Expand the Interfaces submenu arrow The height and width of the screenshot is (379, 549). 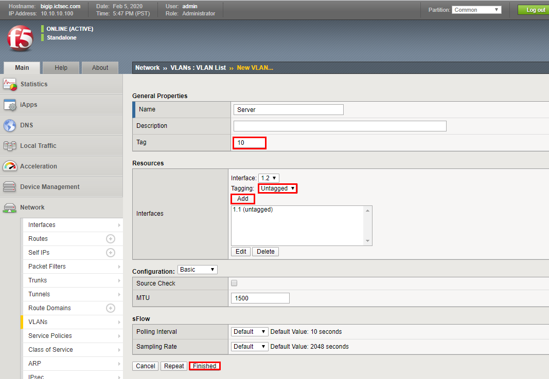click(119, 225)
